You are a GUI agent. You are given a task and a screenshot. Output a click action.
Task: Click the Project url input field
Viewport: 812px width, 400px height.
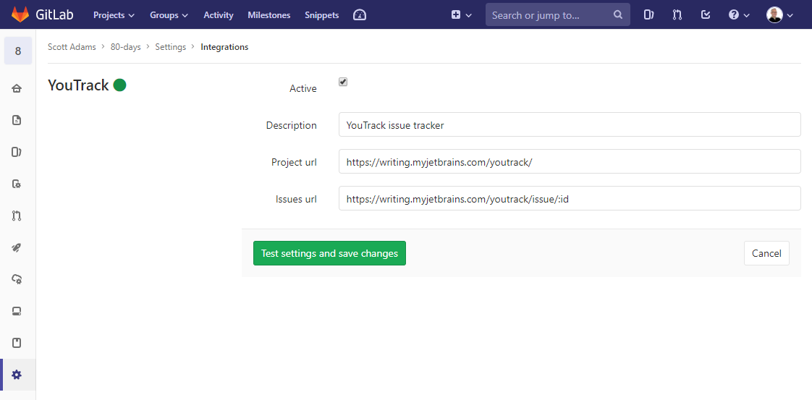click(x=570, y=161)
